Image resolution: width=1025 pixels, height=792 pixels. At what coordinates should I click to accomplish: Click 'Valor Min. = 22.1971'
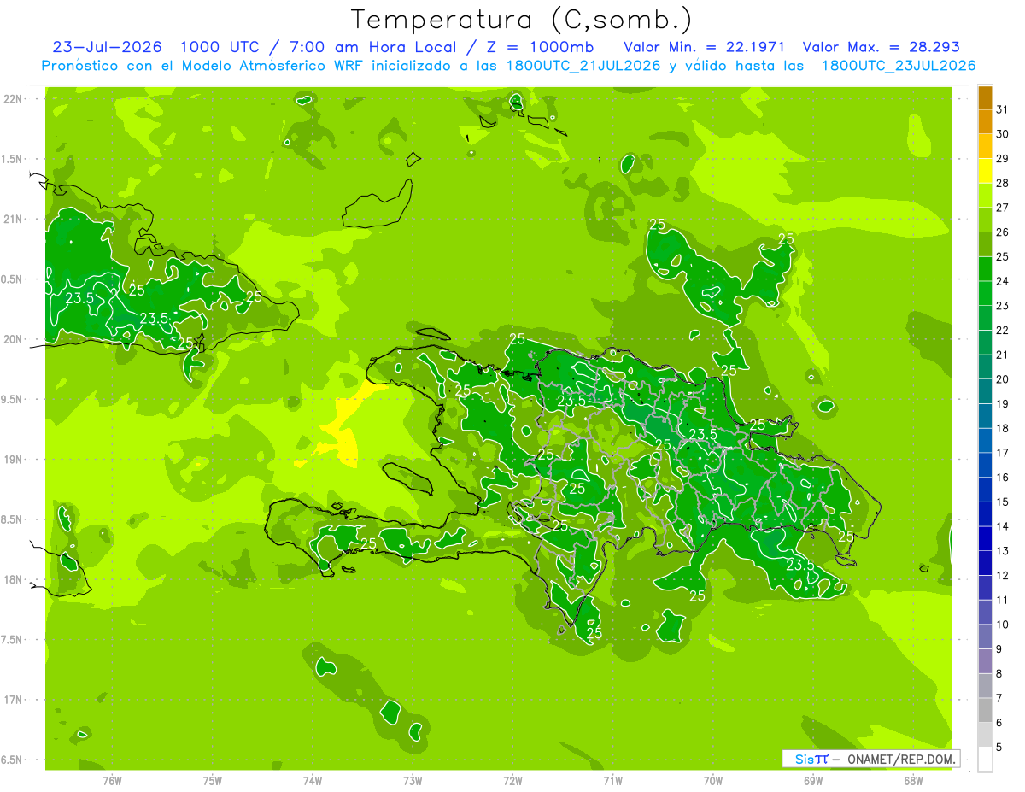[705, 47]
